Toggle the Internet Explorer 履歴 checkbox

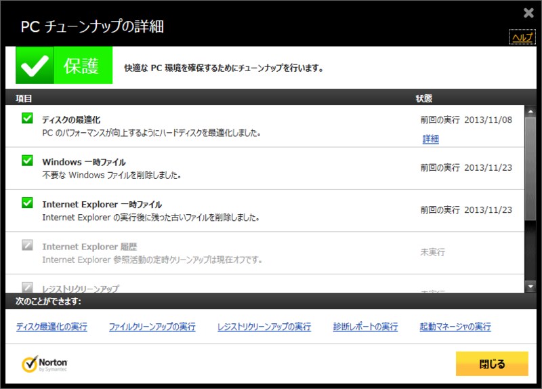pyautogui.click(x=27, y=245)
